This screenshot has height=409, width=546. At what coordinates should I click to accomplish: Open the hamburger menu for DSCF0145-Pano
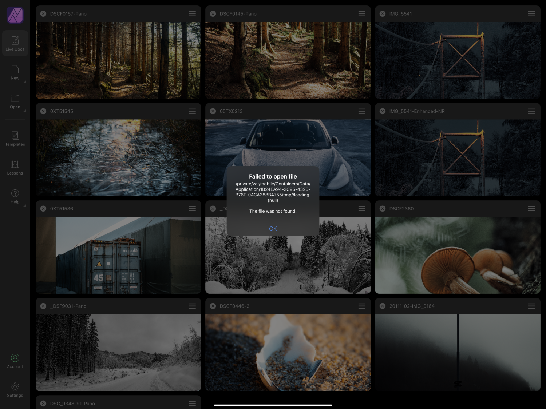[362, 14]
